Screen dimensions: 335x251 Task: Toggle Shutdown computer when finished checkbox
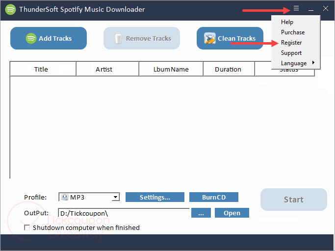click(x=27, y=227)
